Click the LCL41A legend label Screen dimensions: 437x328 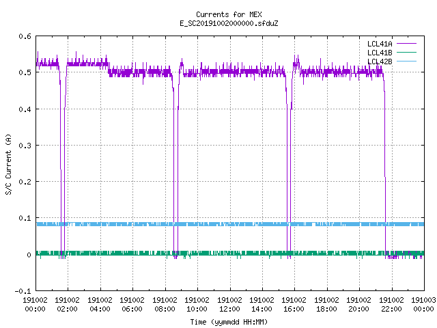(x=380, y=44)
